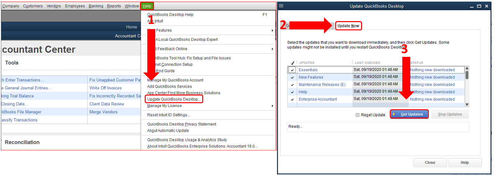Toggle checkmark for New Features update
The image size is (494, 176).
click(292, 77)
